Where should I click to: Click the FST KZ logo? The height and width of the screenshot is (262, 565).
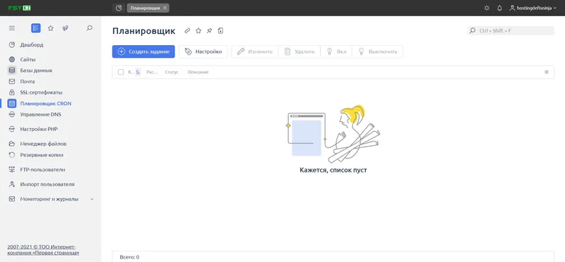[20, 8]
